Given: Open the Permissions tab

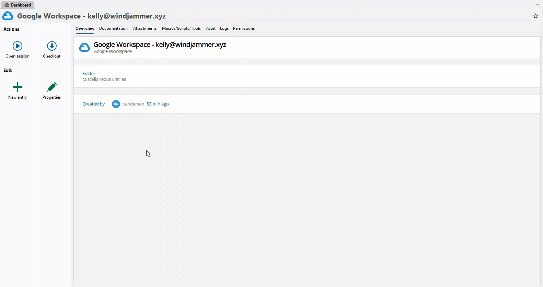Looking at the screenshot, I should [x=244, y=28].
